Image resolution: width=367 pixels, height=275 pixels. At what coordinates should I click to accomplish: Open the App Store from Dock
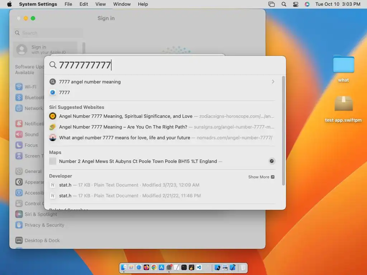pyautogui.click(x=161, y=267)
